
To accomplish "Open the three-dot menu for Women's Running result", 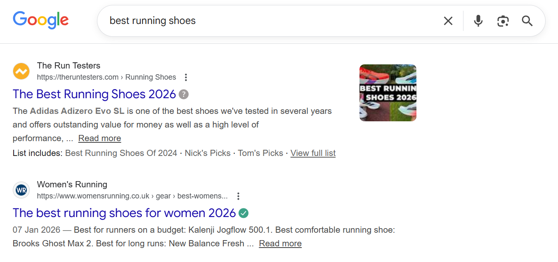I will [x=238, y=196].
